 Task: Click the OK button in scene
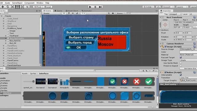(x=76, y=47)
